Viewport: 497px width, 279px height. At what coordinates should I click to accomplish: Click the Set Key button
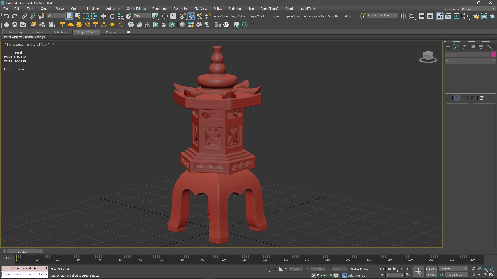point(431,275)
